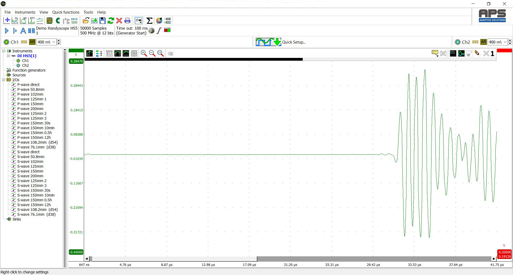Open the File menu
Viewport: 513px width, 275px height.
pos(7,12)
